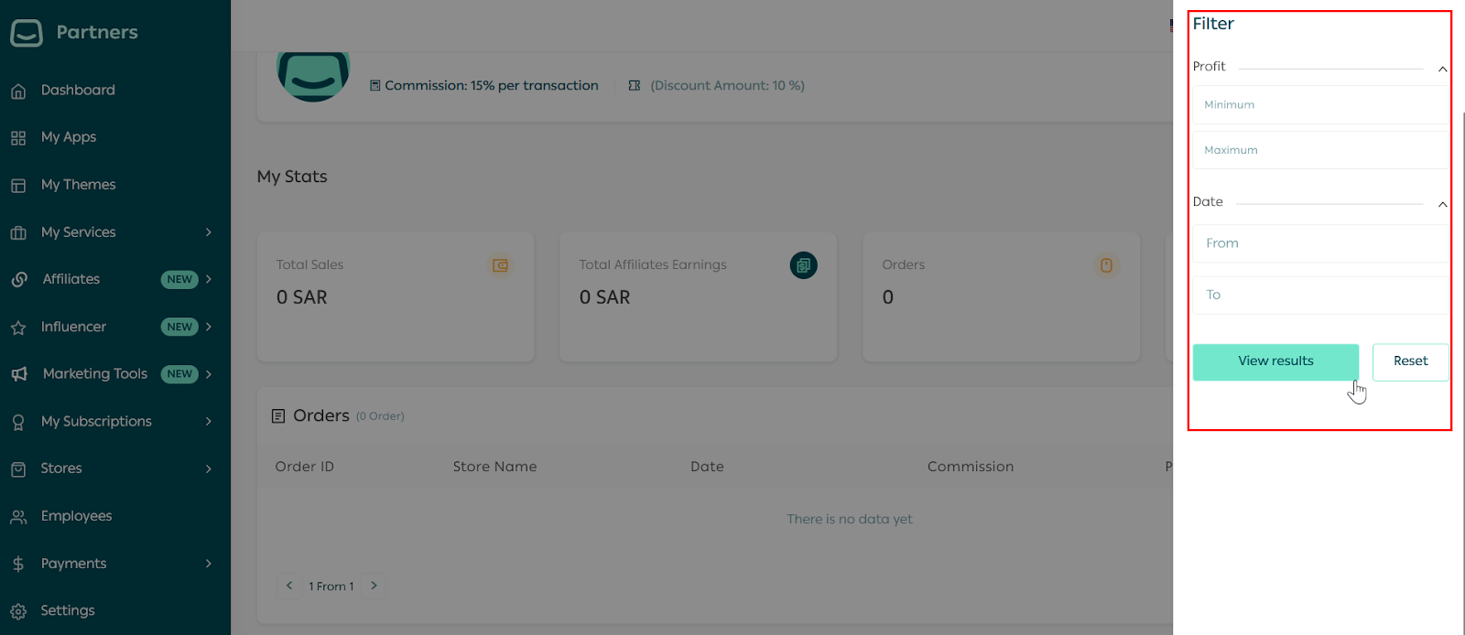Click the Payments dollar icon

click(x=18, y=564)
